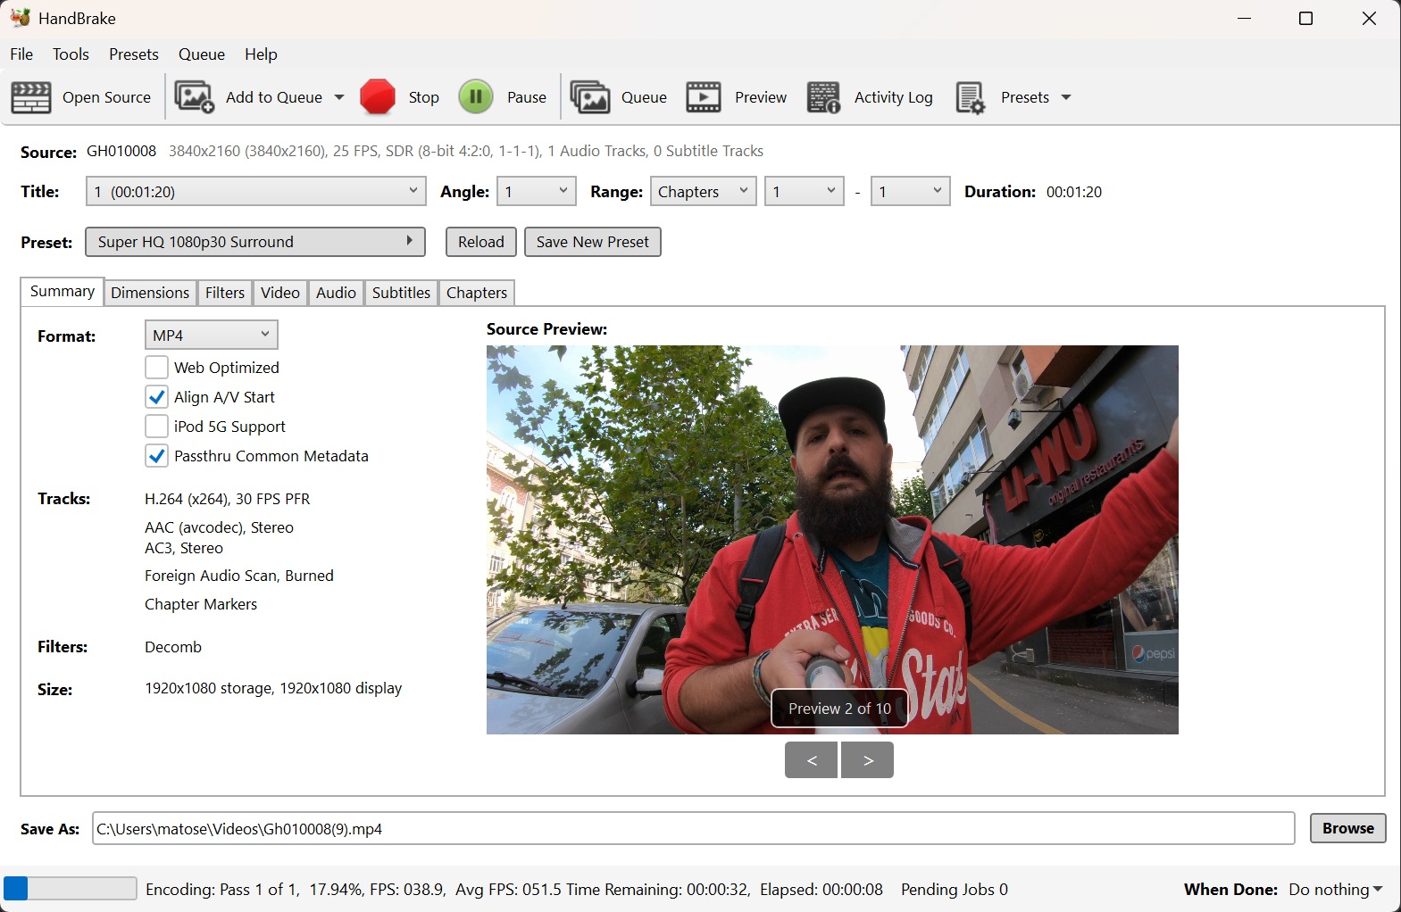This screenshot has height=912, width=1401.
Task: Click the Open Source film clapper icon
Action: pyautogui.click(x=31, y=97)
